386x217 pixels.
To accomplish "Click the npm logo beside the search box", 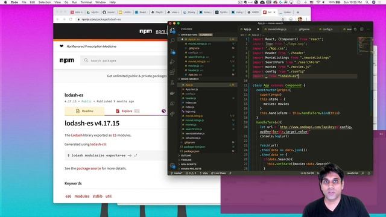I will coord(67,60).
